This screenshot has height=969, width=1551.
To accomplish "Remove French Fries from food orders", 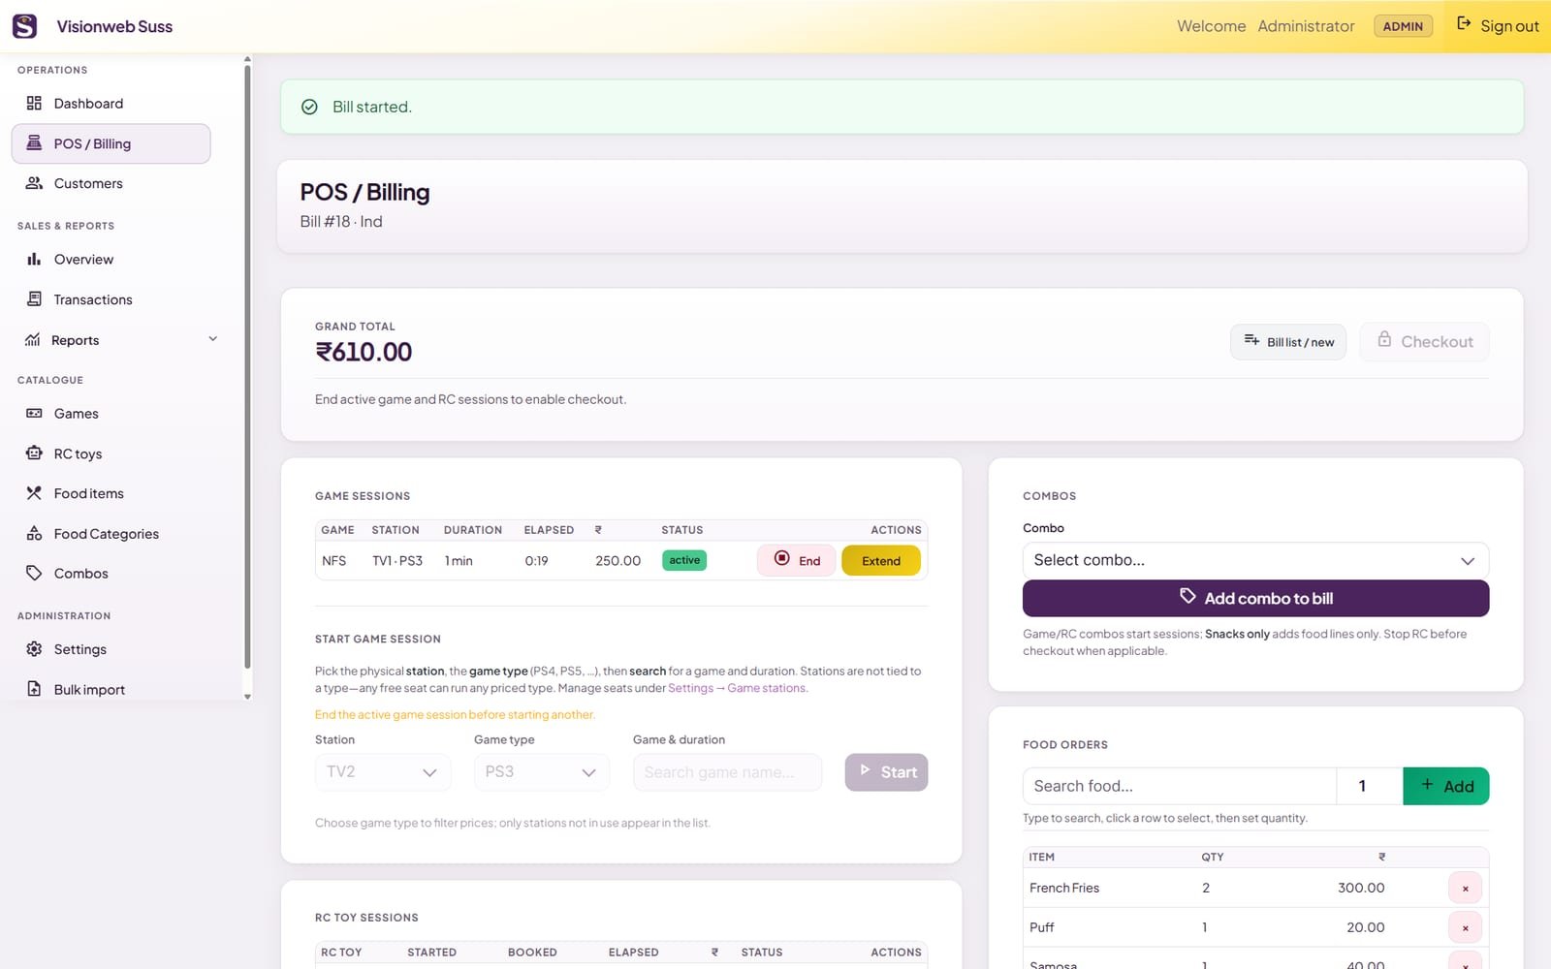I will pyautogui.click(x=1465, y=888).
